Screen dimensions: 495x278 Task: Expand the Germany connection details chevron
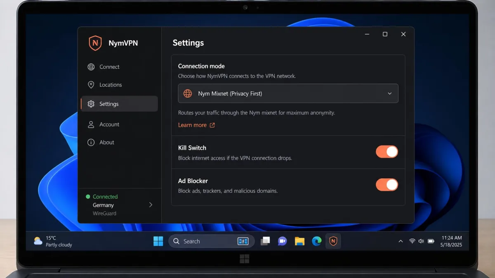click(x=151, y=205)
